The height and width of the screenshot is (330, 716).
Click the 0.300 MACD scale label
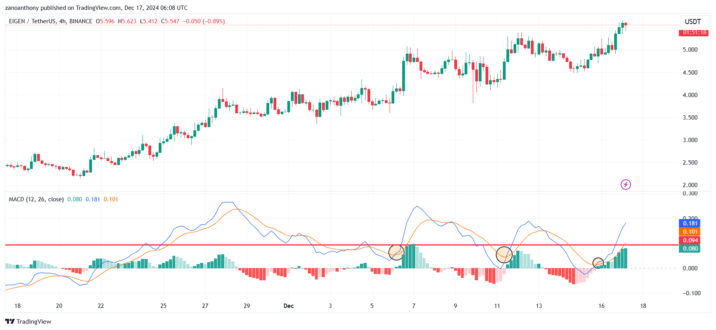click(x=690, y=193)
